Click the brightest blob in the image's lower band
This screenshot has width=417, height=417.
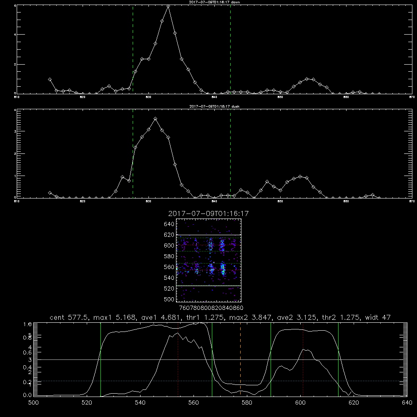coord(223,269)
